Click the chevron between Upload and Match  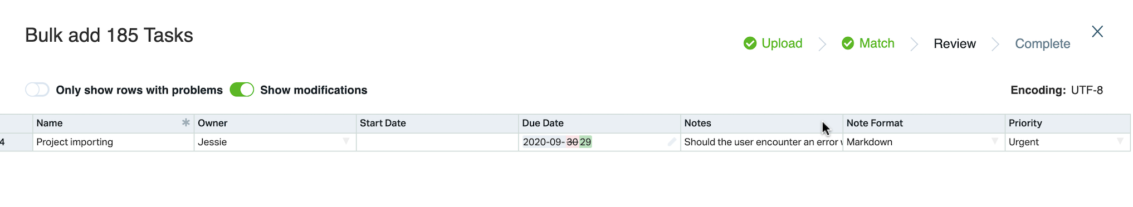point(822,44)
